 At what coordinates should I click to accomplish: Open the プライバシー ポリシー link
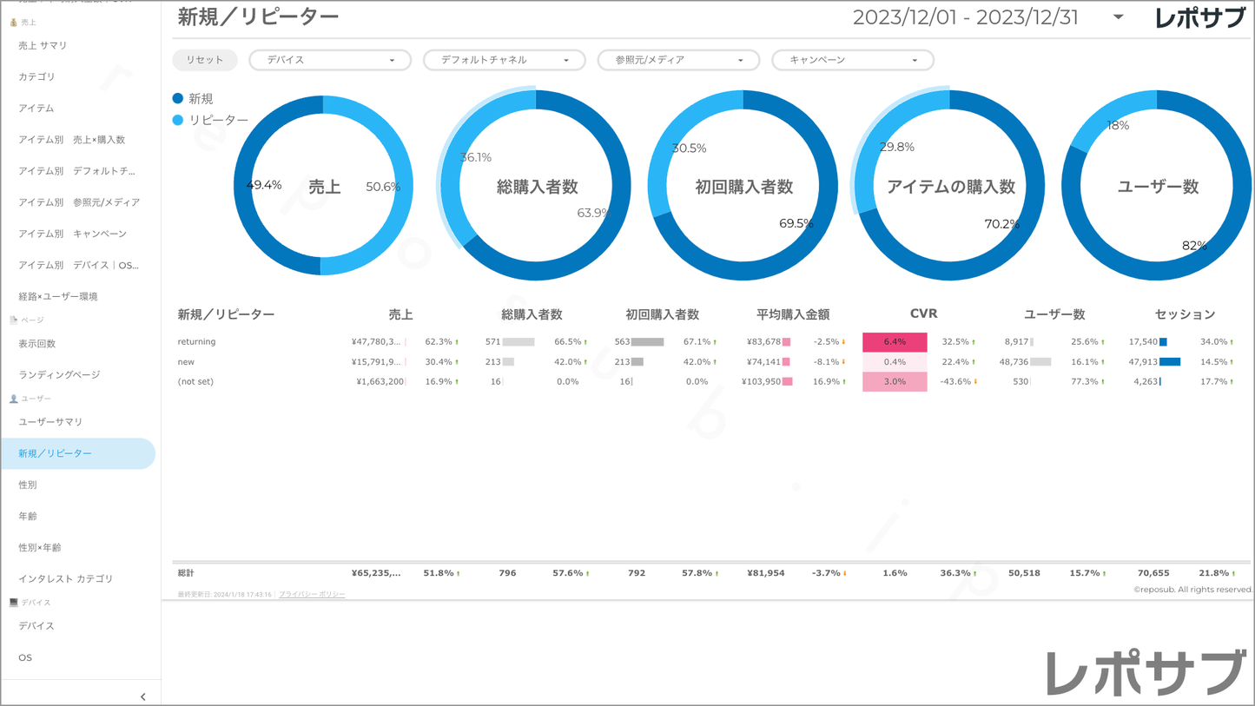(x=312, y=595)
